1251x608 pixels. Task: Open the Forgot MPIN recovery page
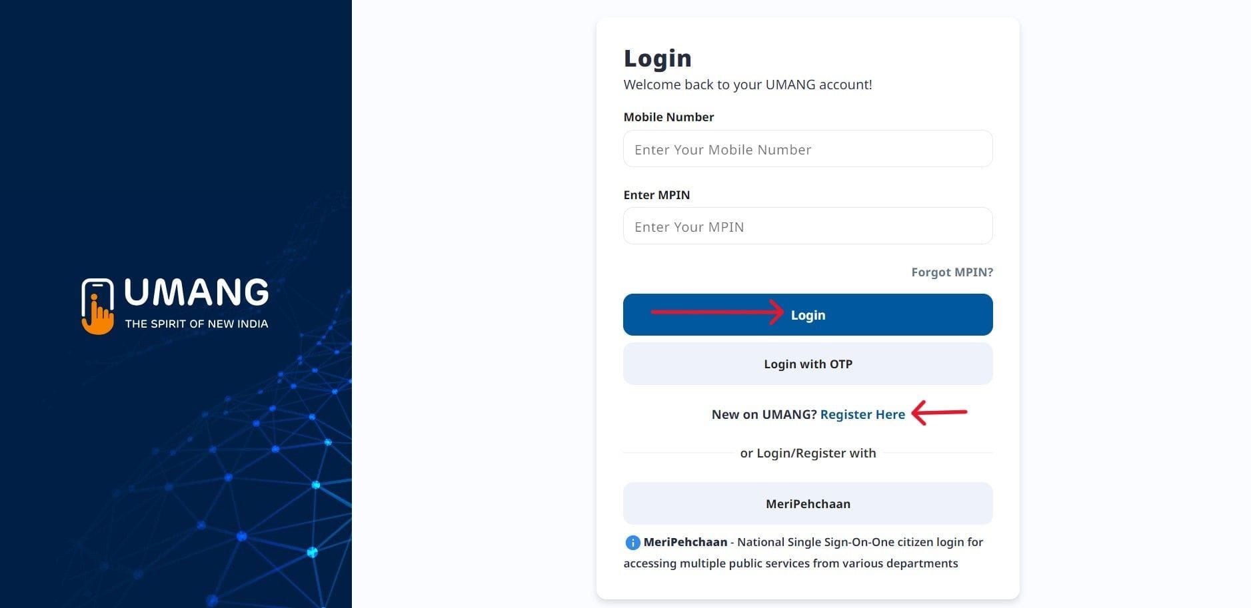[951, 272]
